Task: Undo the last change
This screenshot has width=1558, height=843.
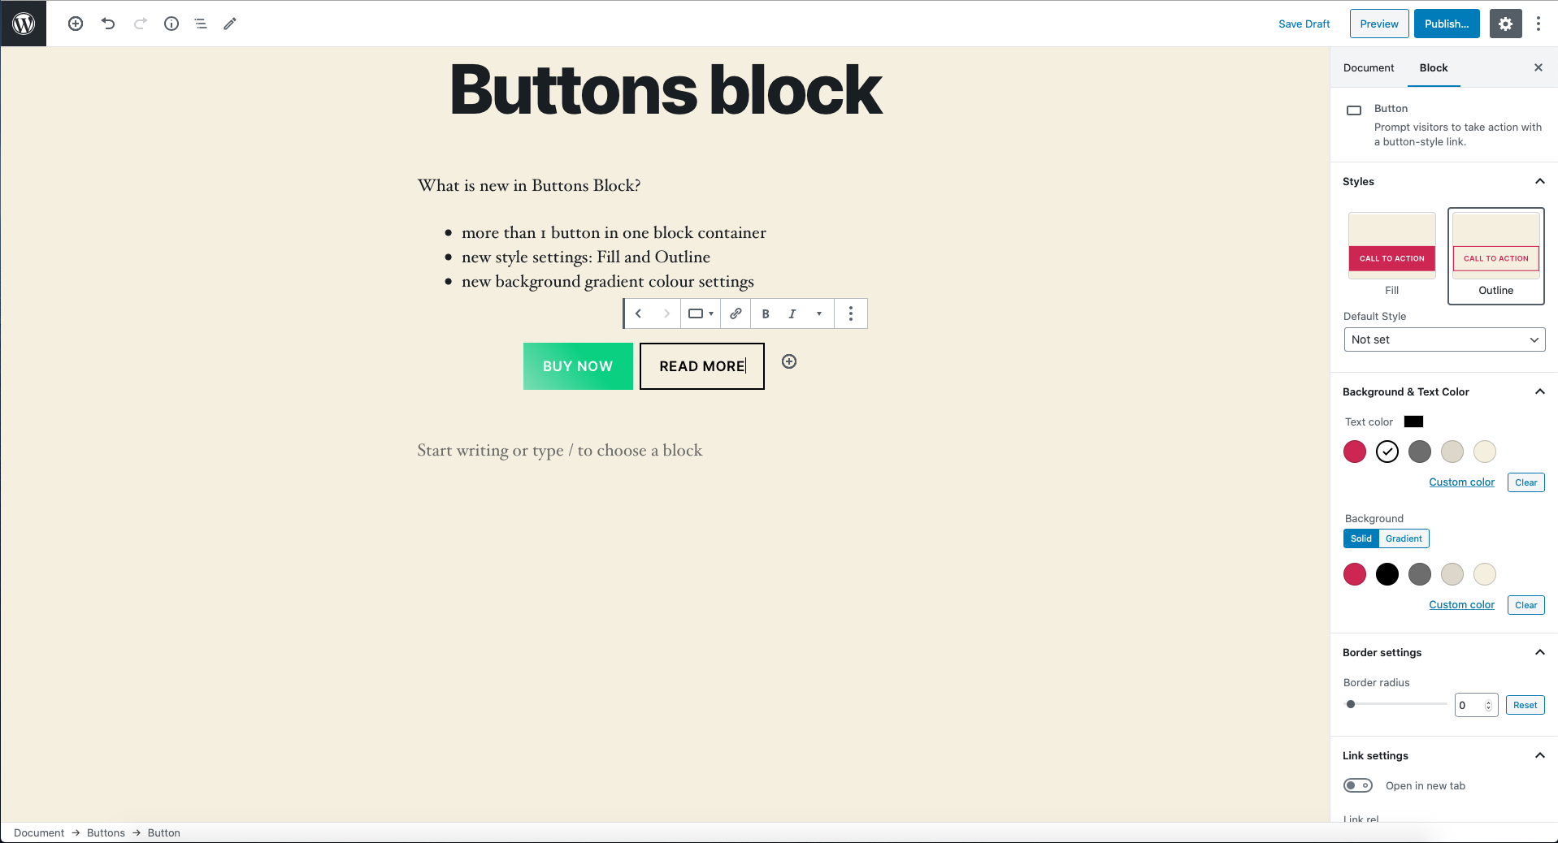Action: tap(108, 24)
